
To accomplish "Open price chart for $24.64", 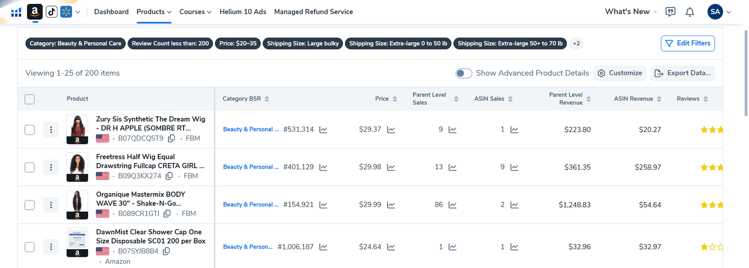I will (x=391, y=247).
